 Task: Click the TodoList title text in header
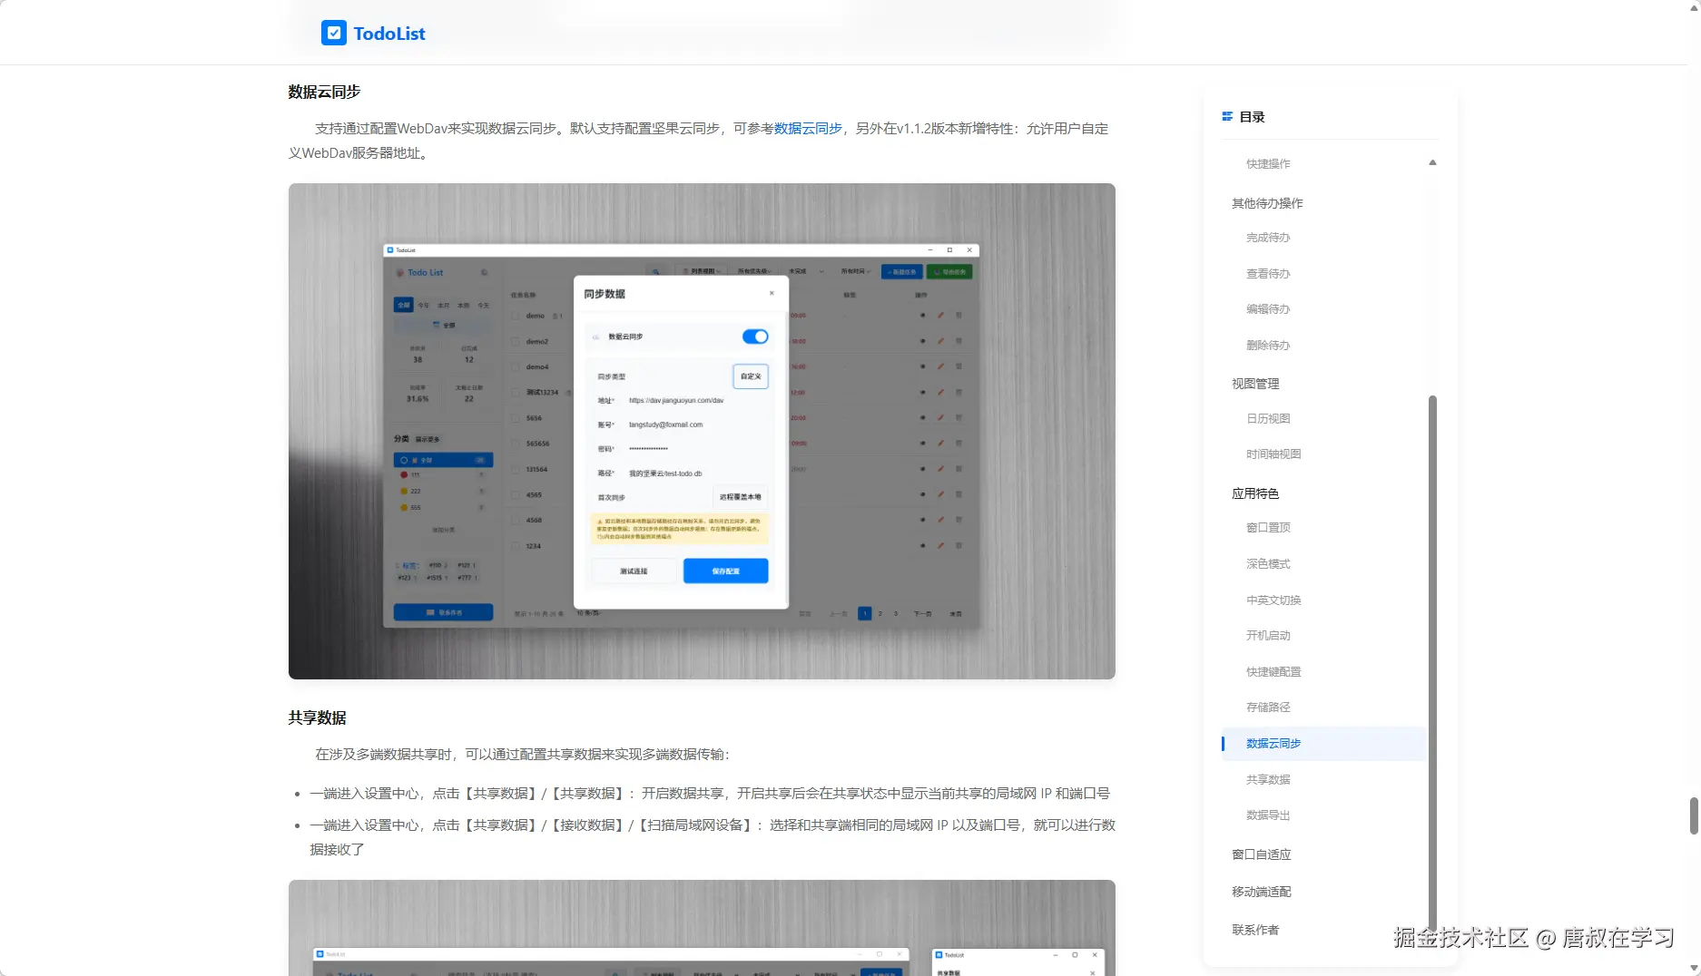click(x=389, y=34)
